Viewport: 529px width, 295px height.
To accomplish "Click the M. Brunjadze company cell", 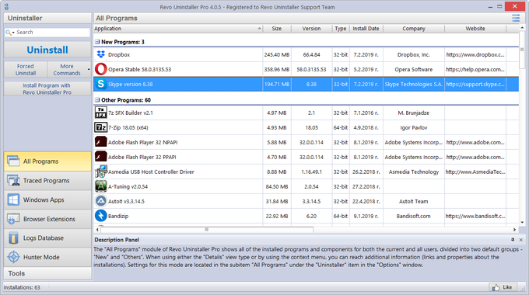I will click(x=414, y=113).
